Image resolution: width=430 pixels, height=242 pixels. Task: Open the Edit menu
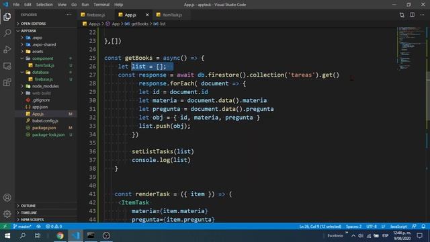pyautogui.click(x=28, y=5)
